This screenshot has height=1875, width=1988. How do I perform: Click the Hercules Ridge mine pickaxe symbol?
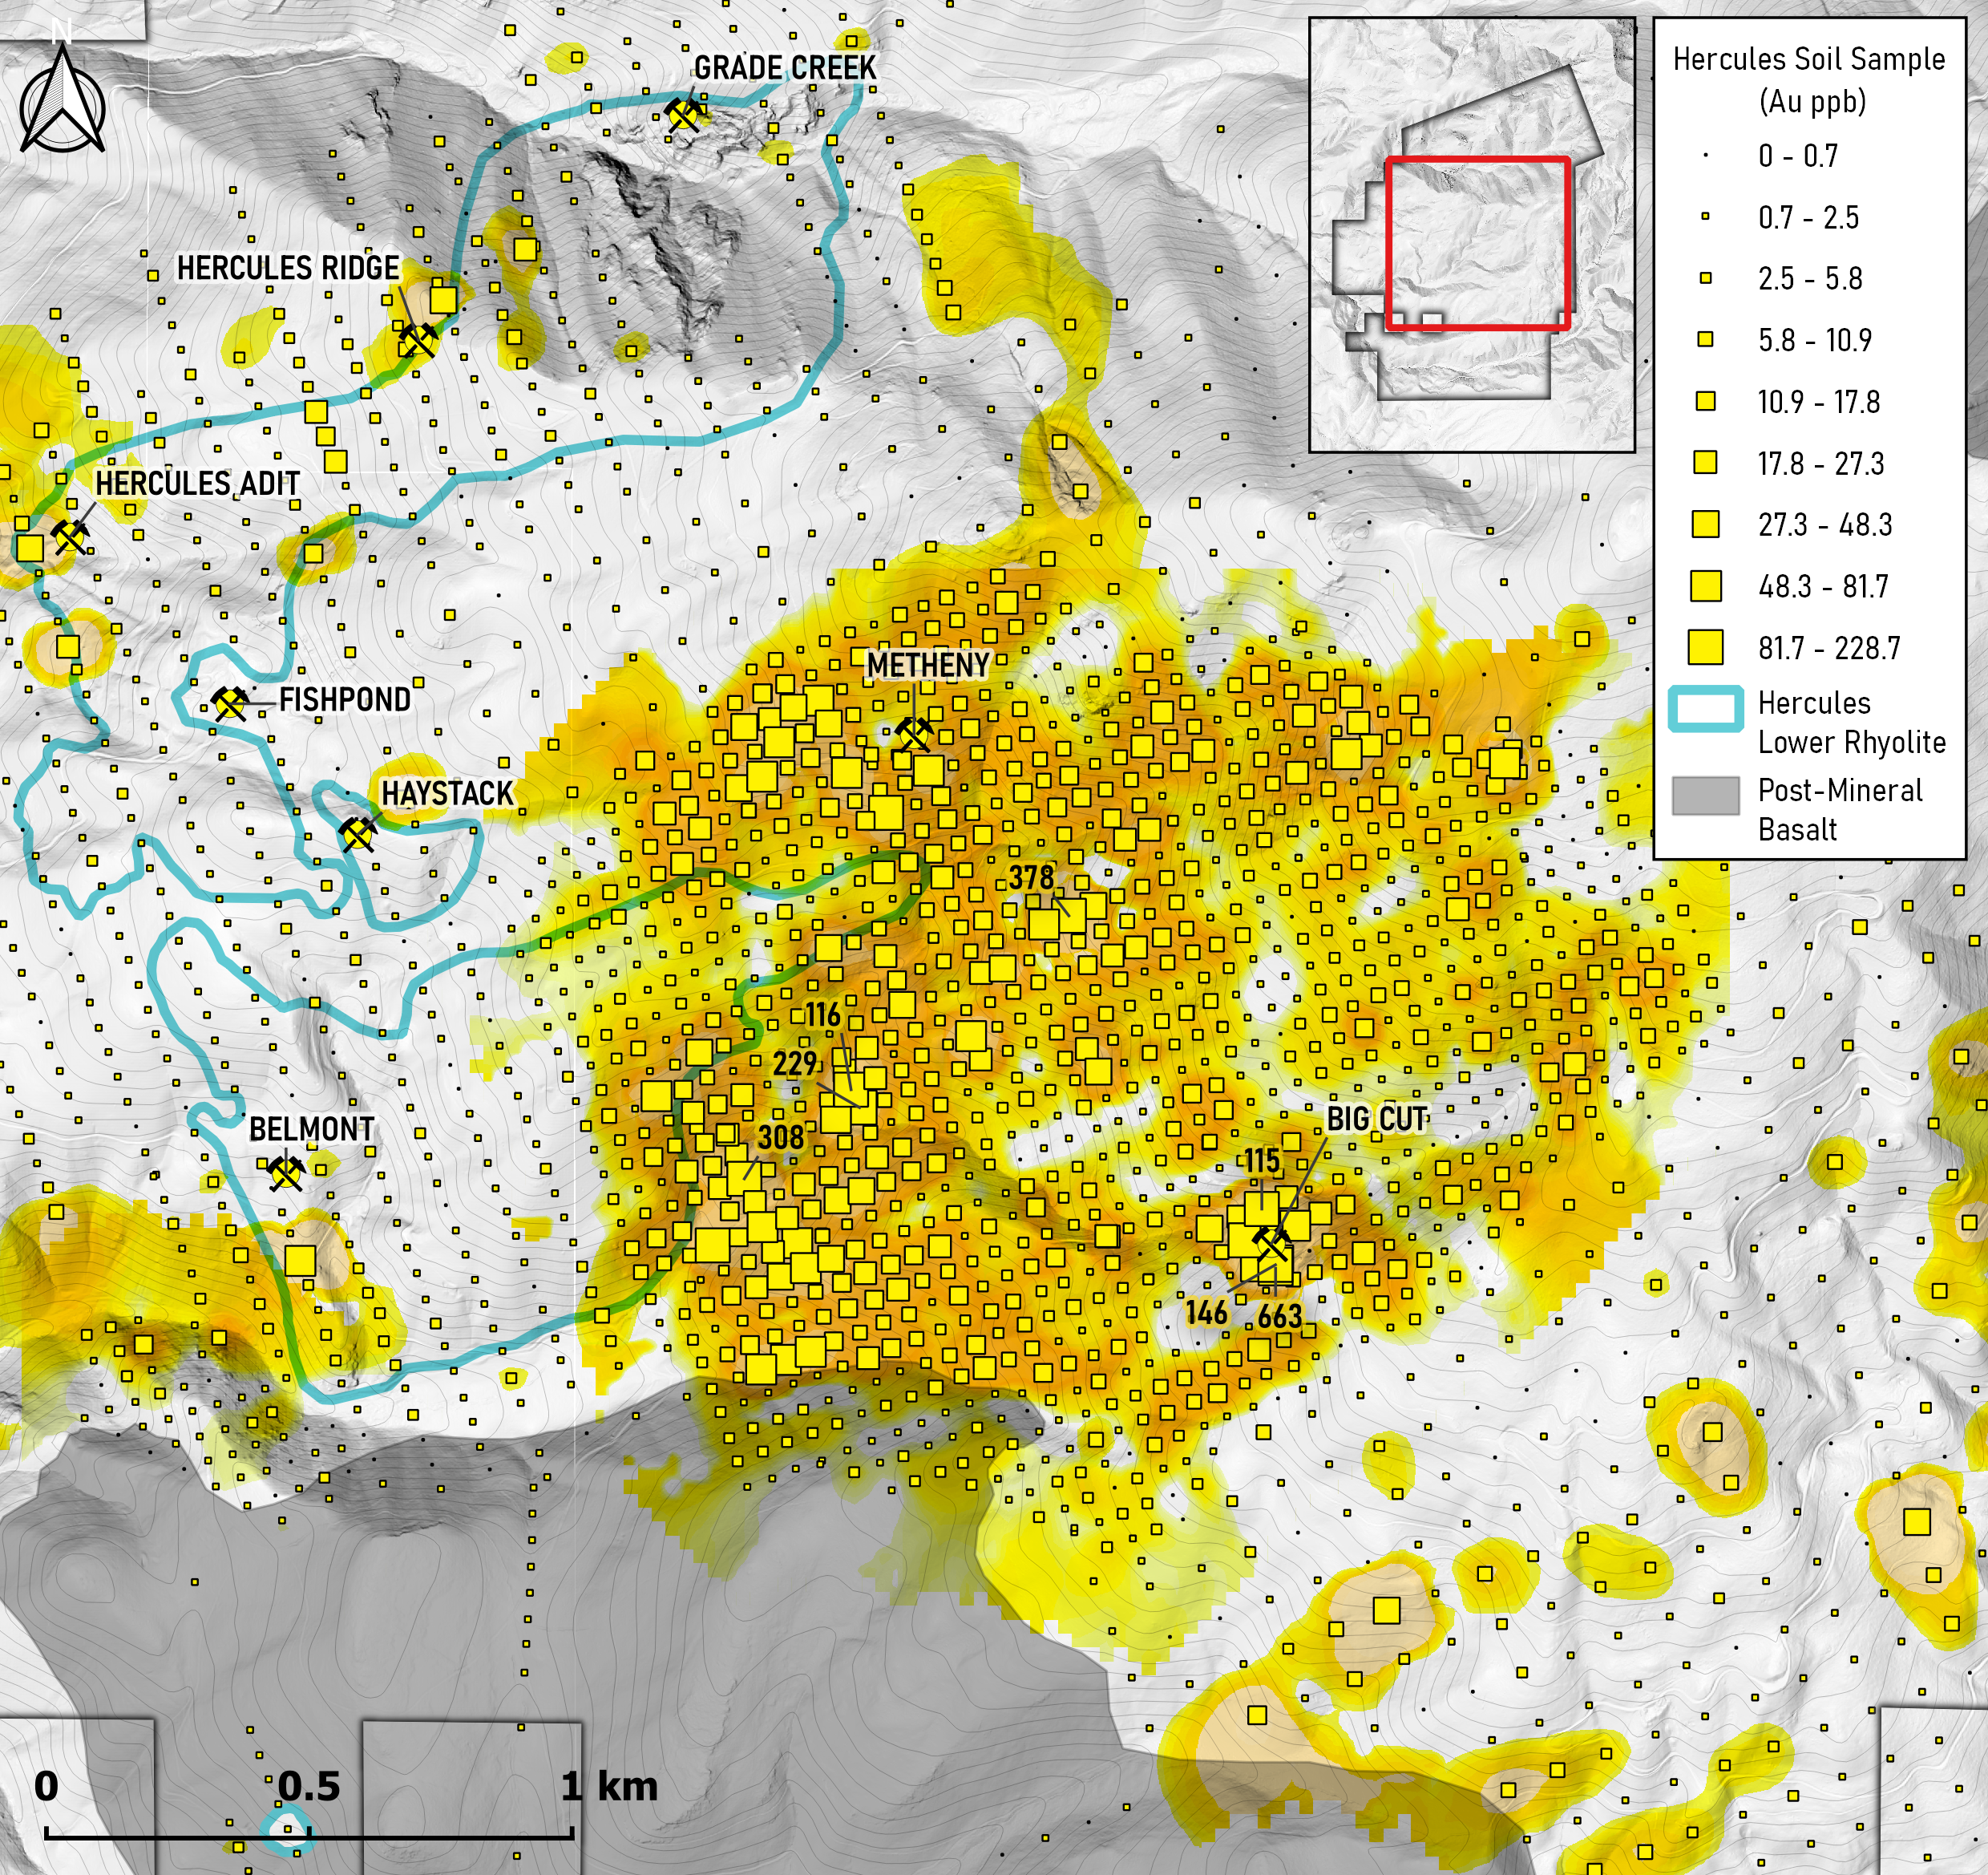pos(417,340)
